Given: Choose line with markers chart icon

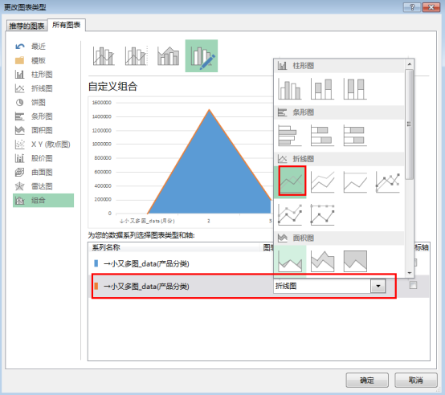Looking at the screenshot, I should click(x=388, y=182).
